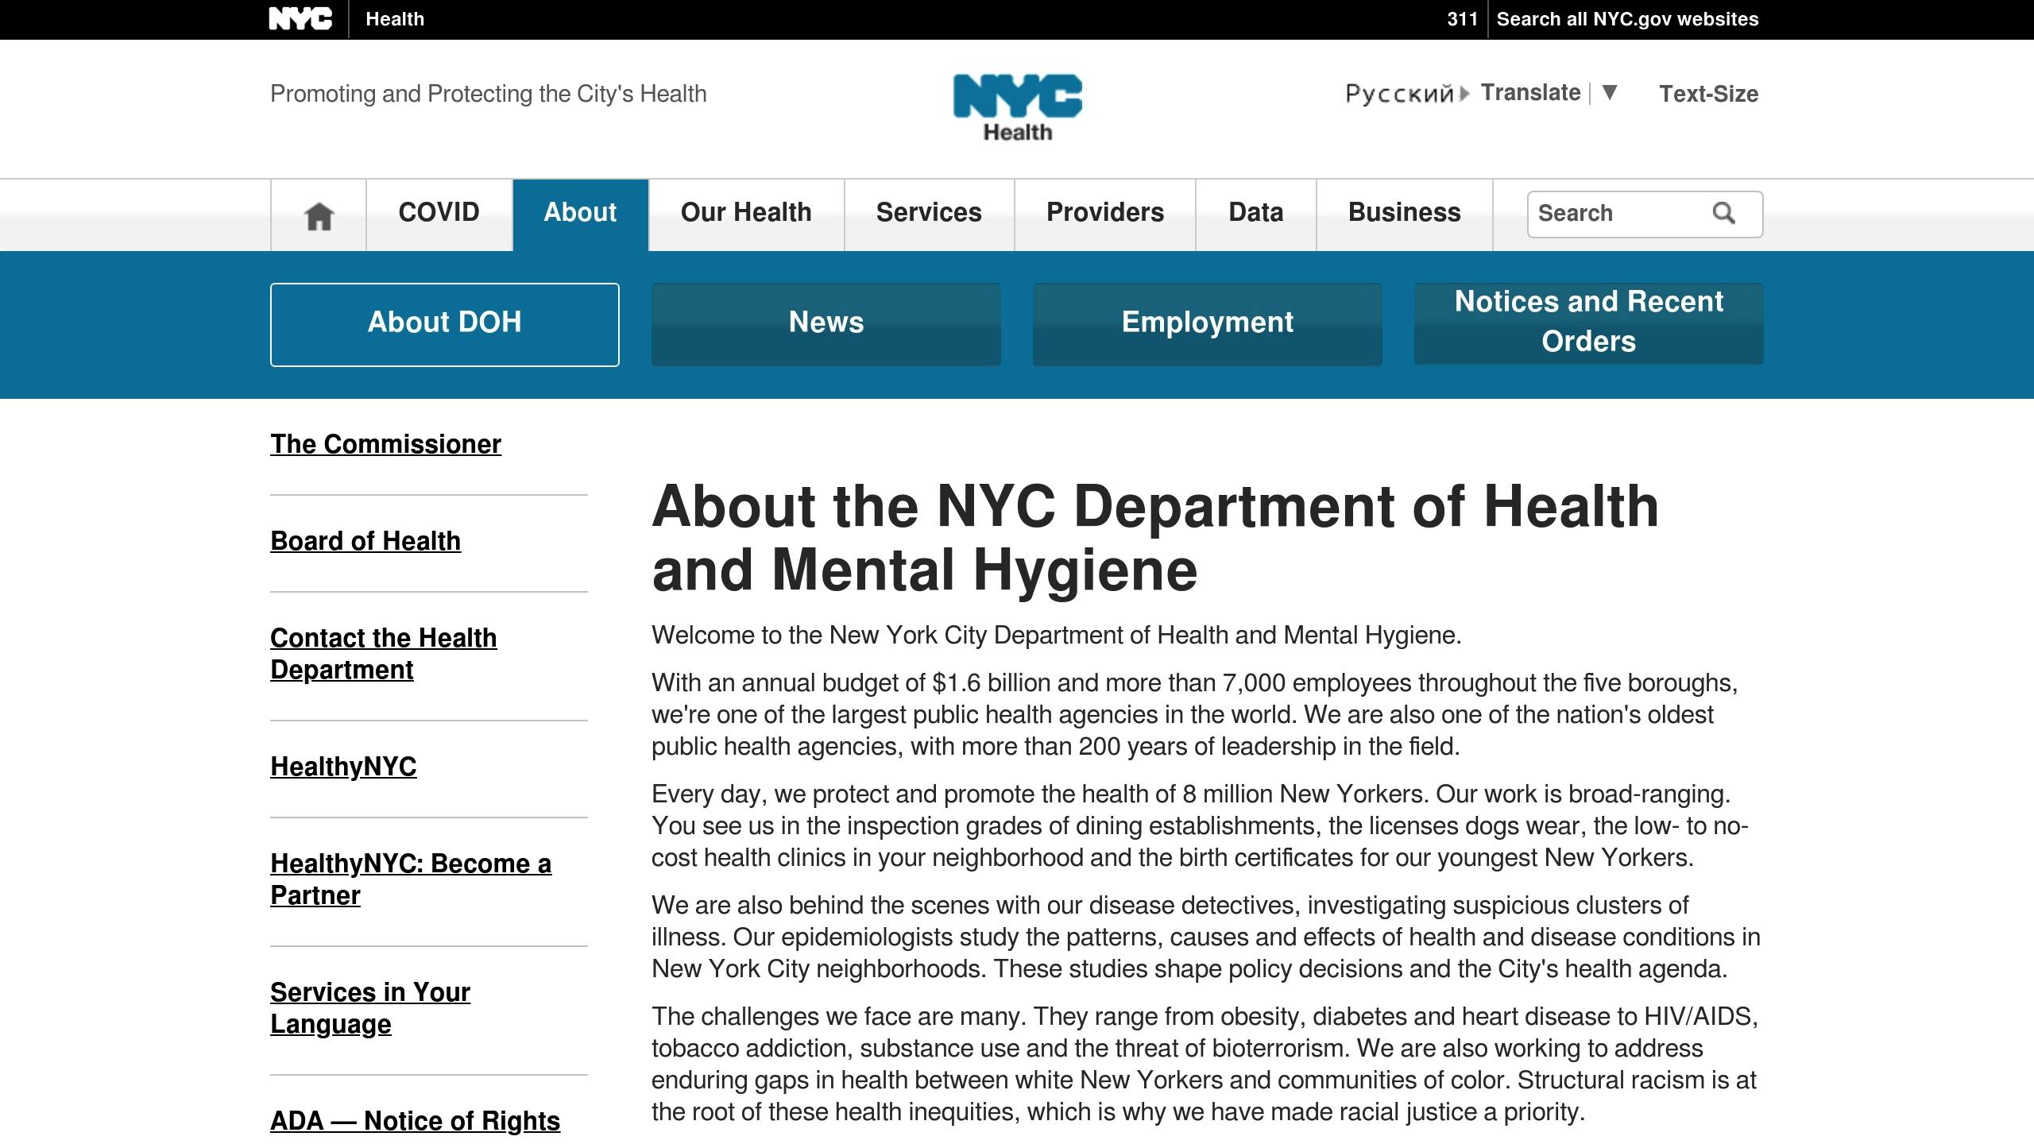
Task: Open the NYC Health center logo
Action: coord(1017,109)
